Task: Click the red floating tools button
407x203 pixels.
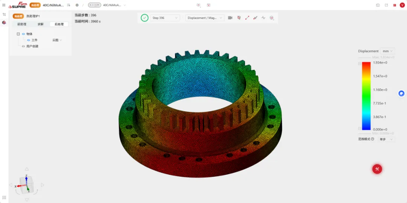Action: [x=377, y=169]
